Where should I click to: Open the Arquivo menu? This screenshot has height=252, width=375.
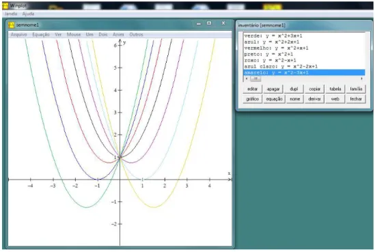(x=19, y=35)
